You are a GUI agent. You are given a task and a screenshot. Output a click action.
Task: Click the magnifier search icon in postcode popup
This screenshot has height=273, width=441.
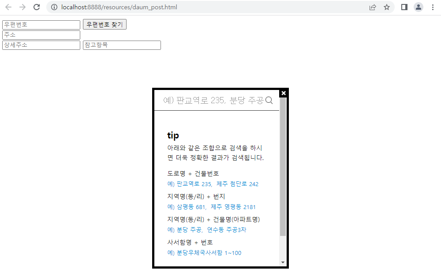269,101
